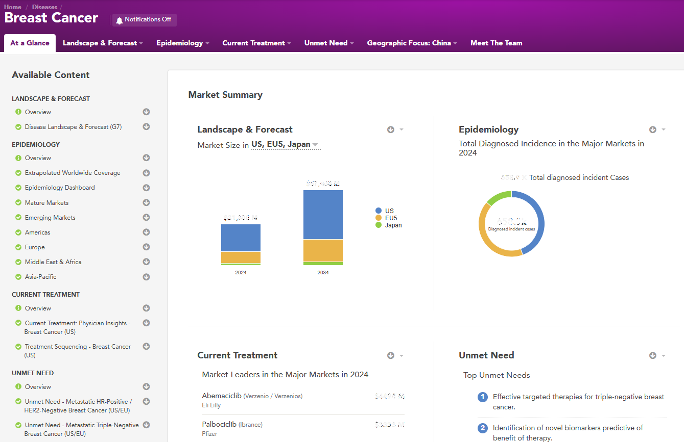Screen dimensions: 684x442
Task: Click the Abemaciclib market leader row
Action: click(x=303, y=401)
